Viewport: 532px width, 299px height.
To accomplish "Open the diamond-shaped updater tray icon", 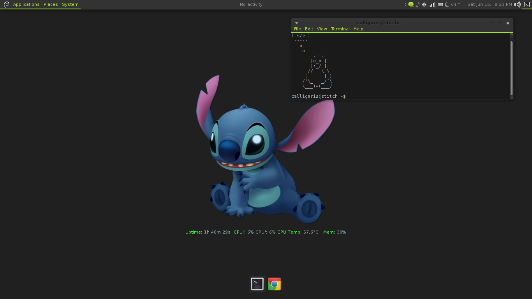I will tap(424, 5).
